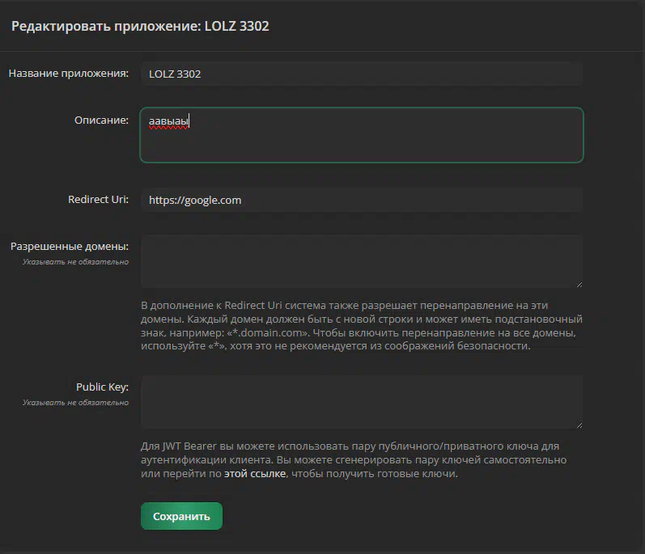
Task: Click optional hint under Разрешенные домены label
Action: click(75, 261)
